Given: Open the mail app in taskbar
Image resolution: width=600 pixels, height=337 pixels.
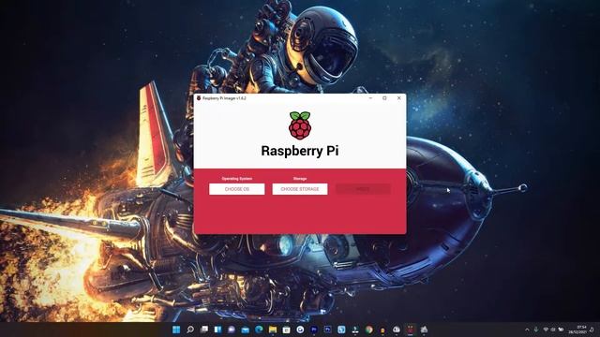Looking at the screenshot, I should coord(246,330).
